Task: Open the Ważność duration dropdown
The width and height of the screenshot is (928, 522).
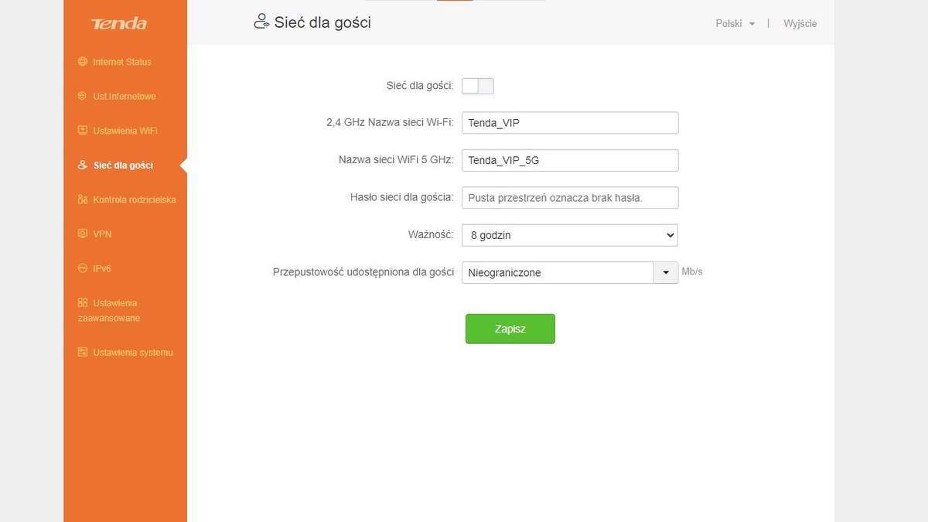Action: pos(569,235)
